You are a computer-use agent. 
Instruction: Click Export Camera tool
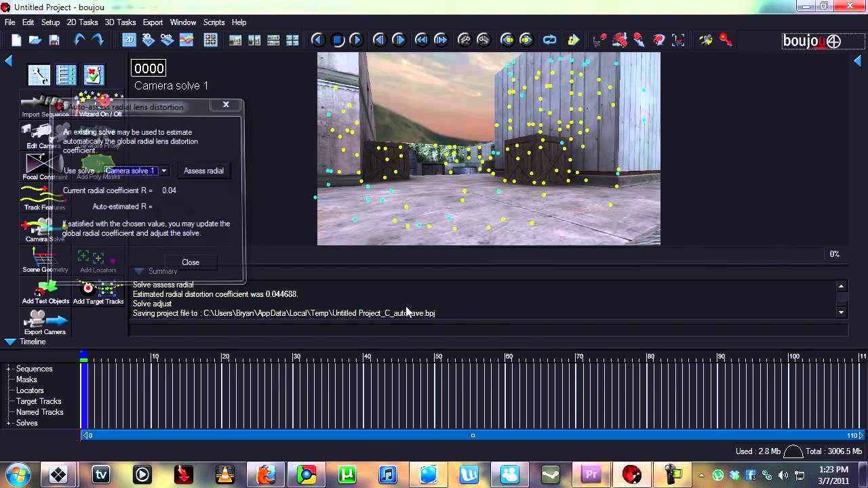coord(45,323)
